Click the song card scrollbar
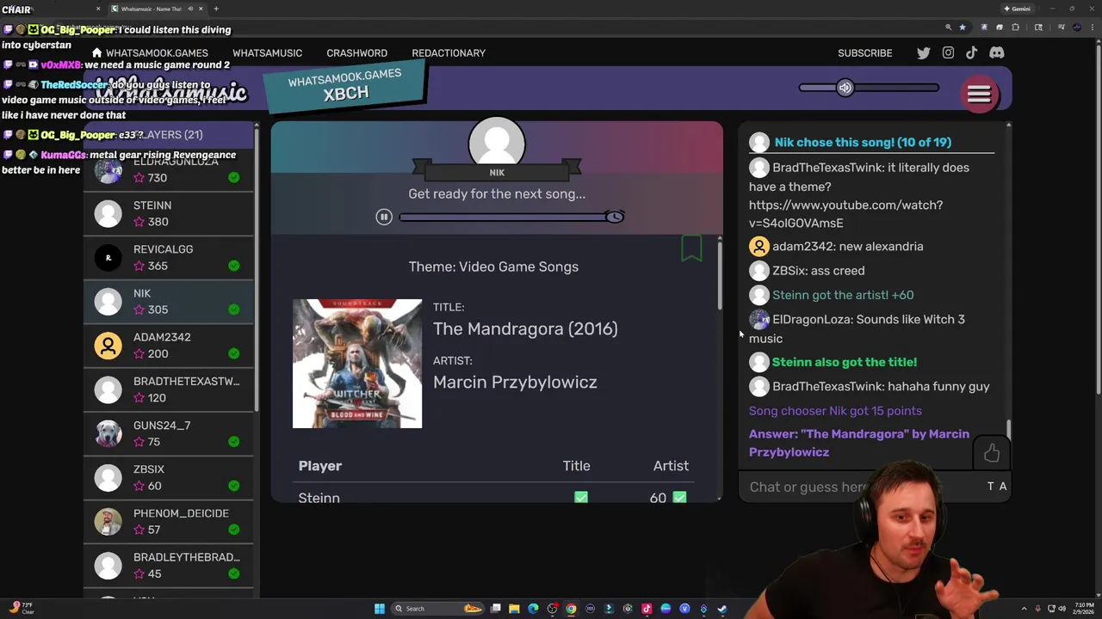The height and width of the screenshot is (619, 1102). click(x=720, y=275)
